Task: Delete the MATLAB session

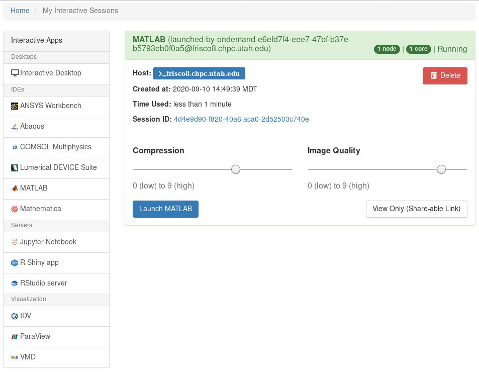Action: point(445,76)
